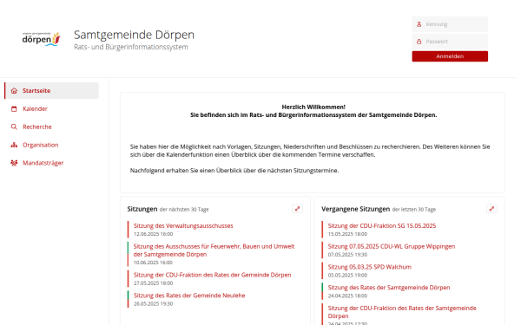Click der nächsten 30 Tage label
This screenshot has height=325, width=521.
pyautogui.click(x=184, y=210)
